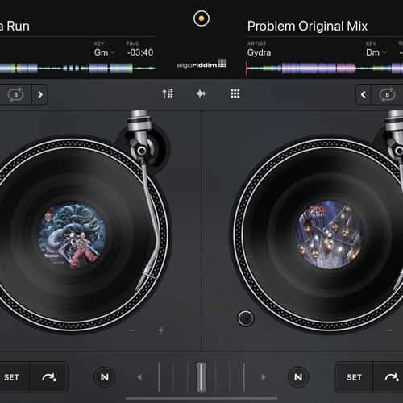Click the crossfader handle
Screen dimensions: 403x403
[x=201, y=377]
